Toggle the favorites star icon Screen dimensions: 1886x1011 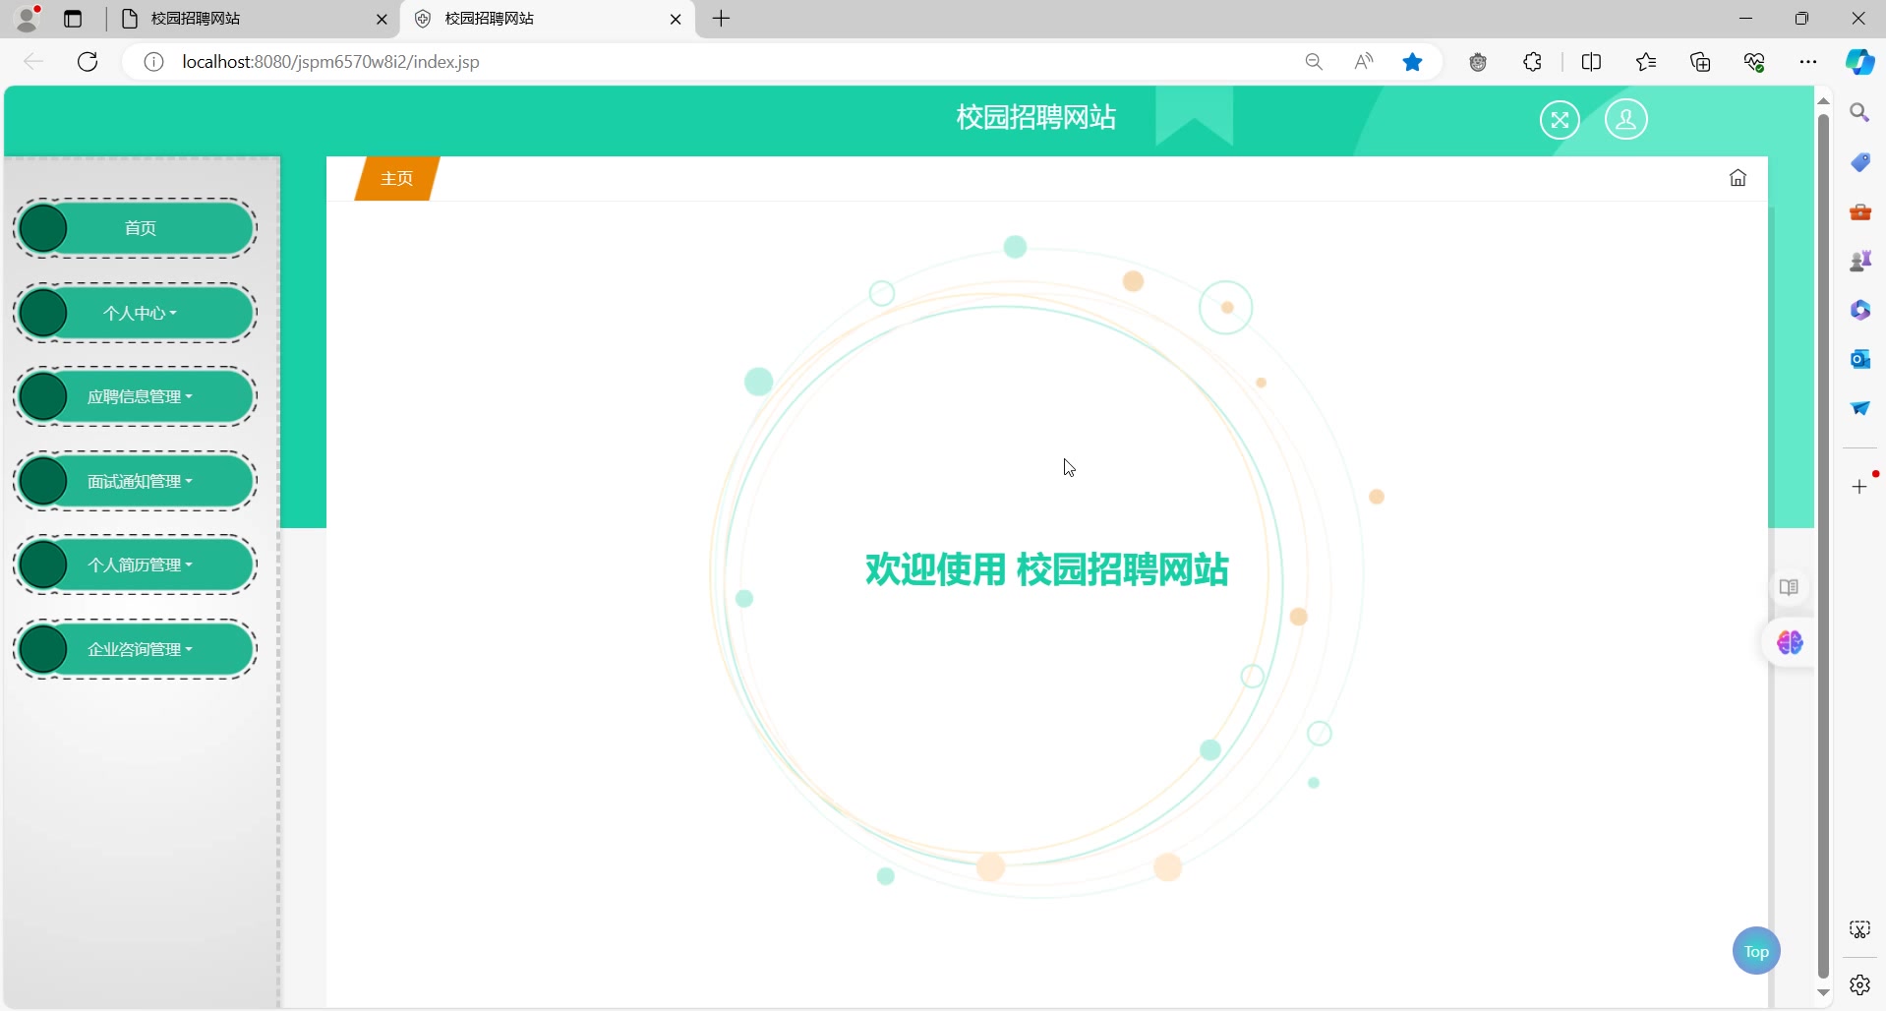point(1413,62)
